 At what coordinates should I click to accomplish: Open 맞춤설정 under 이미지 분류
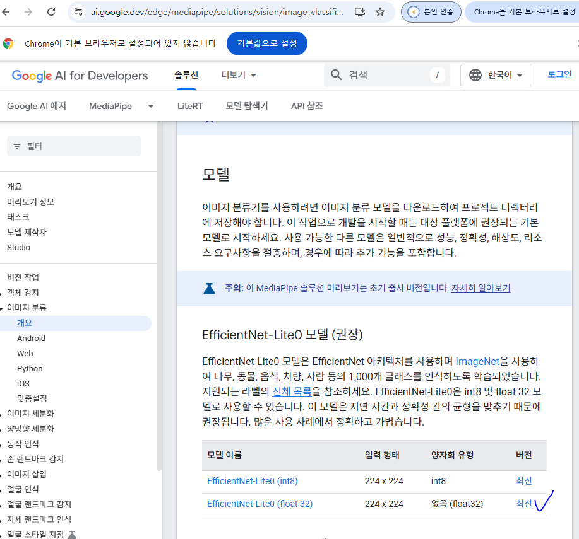coord(32,398)
